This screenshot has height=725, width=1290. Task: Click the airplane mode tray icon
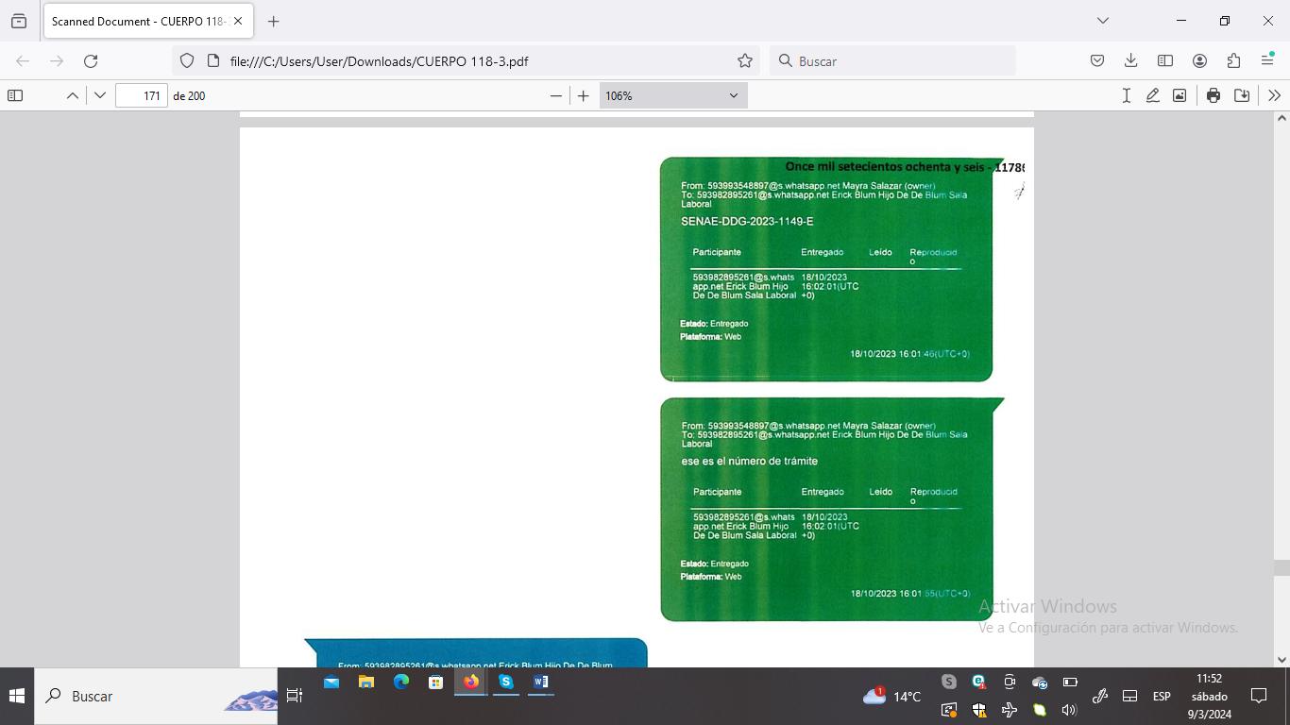point(1010,710)
